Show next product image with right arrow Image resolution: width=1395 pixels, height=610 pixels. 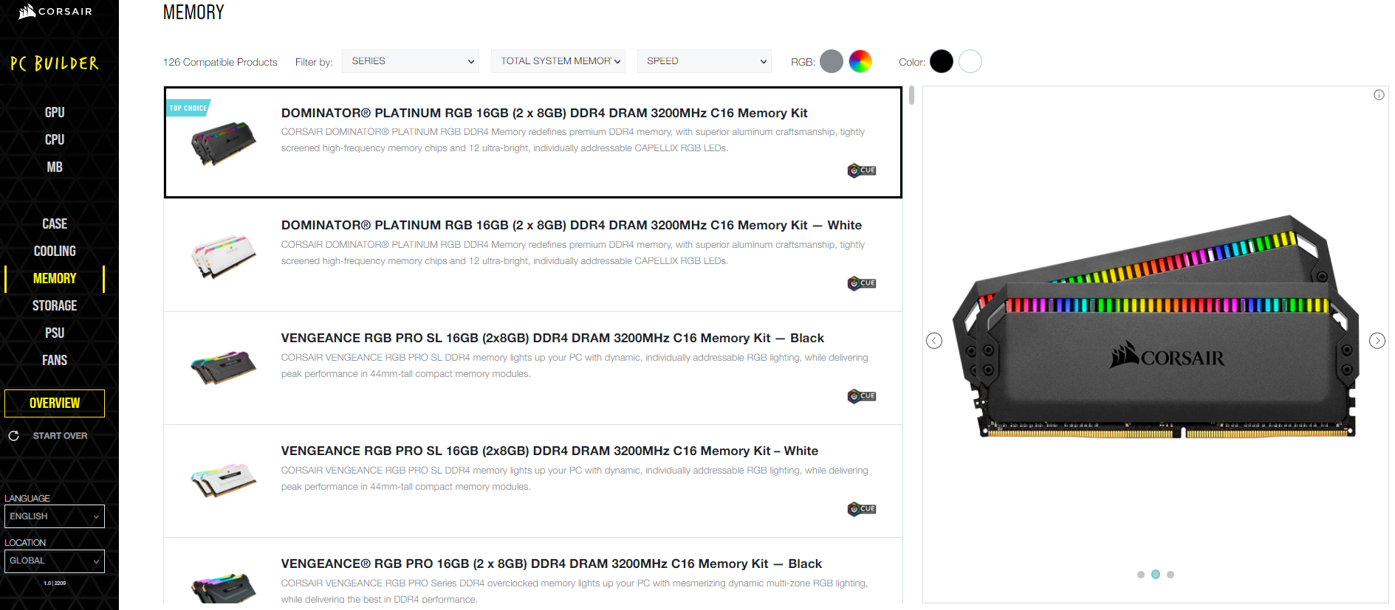[x=1377, y=340]
